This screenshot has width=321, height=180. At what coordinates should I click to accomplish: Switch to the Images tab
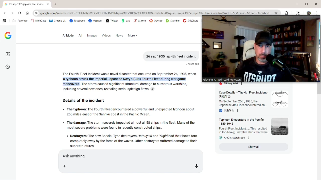92,36
